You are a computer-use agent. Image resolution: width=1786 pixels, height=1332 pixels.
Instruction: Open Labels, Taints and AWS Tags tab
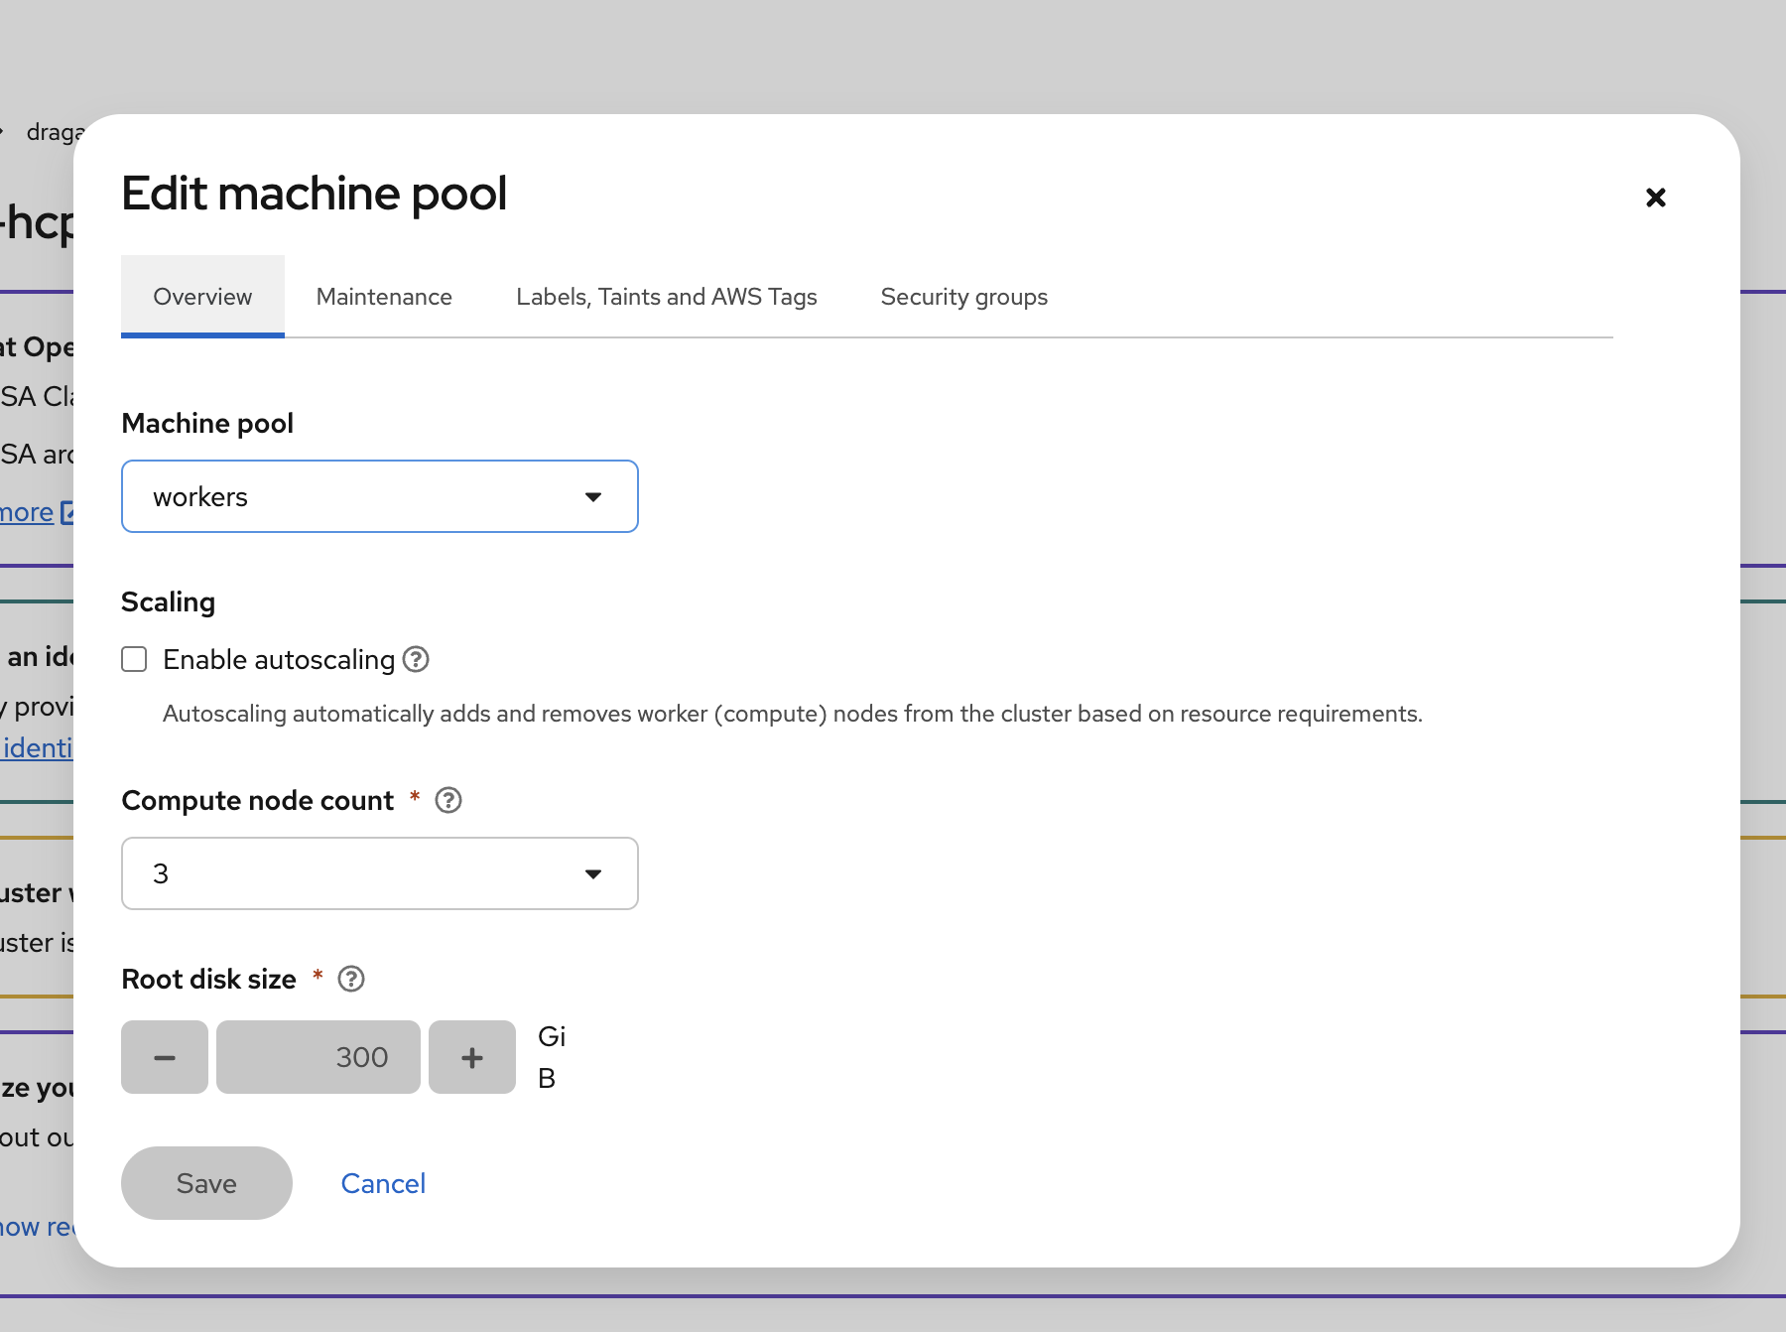pyautogui.click(x=666, y=297)
